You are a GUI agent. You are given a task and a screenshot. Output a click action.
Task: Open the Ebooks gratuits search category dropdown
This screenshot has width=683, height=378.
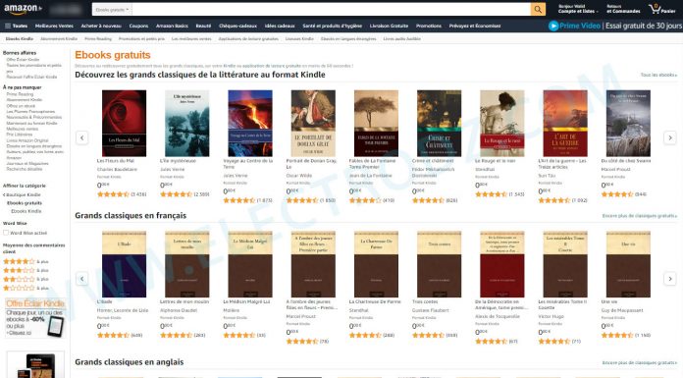[112, 9]
